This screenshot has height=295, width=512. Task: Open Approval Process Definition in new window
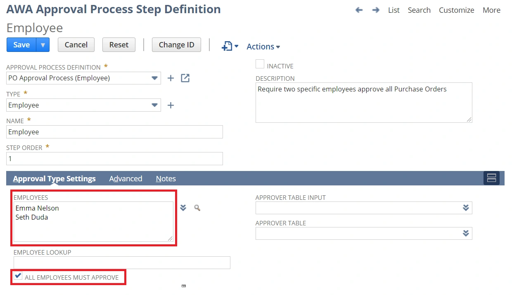click(x=185, y=78)
